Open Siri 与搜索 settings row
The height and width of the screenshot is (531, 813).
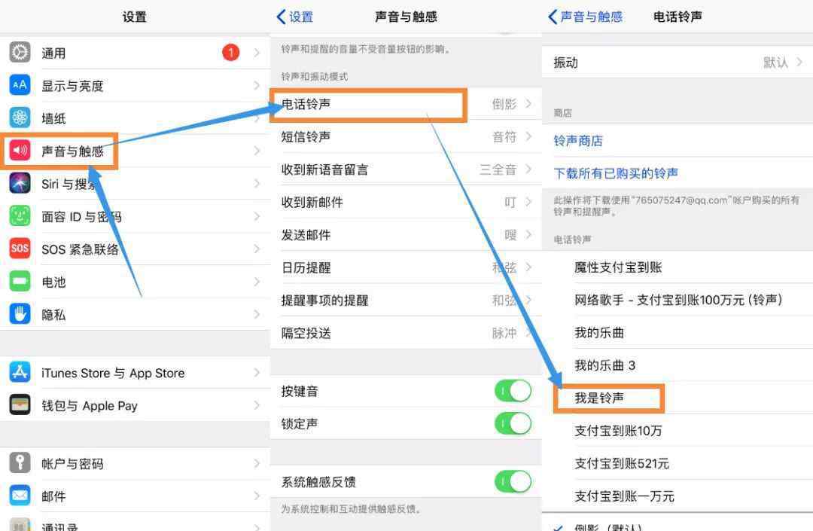(135, 184)
